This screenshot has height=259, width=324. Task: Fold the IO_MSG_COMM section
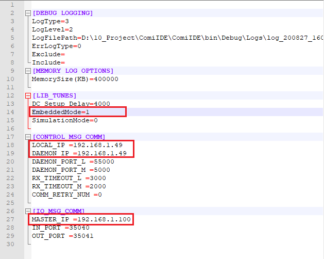click(27, 211)
